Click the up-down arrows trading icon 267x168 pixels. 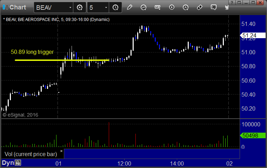click(x=199, y=7)
